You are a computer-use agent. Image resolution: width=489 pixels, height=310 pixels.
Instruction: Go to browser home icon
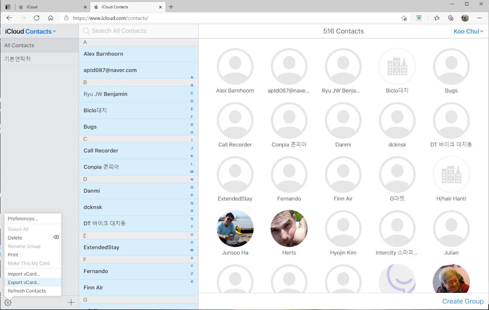pyautogui.click(x=50, y=18)
